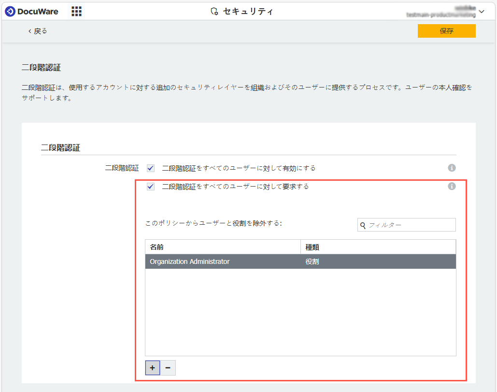Click the セキュリティ page title
The height and width of the screenshot is (392, 497).
coord(248,12)
